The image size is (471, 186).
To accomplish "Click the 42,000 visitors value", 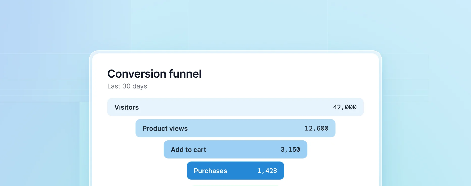I will pyautogui.click(x=345, y=107).
